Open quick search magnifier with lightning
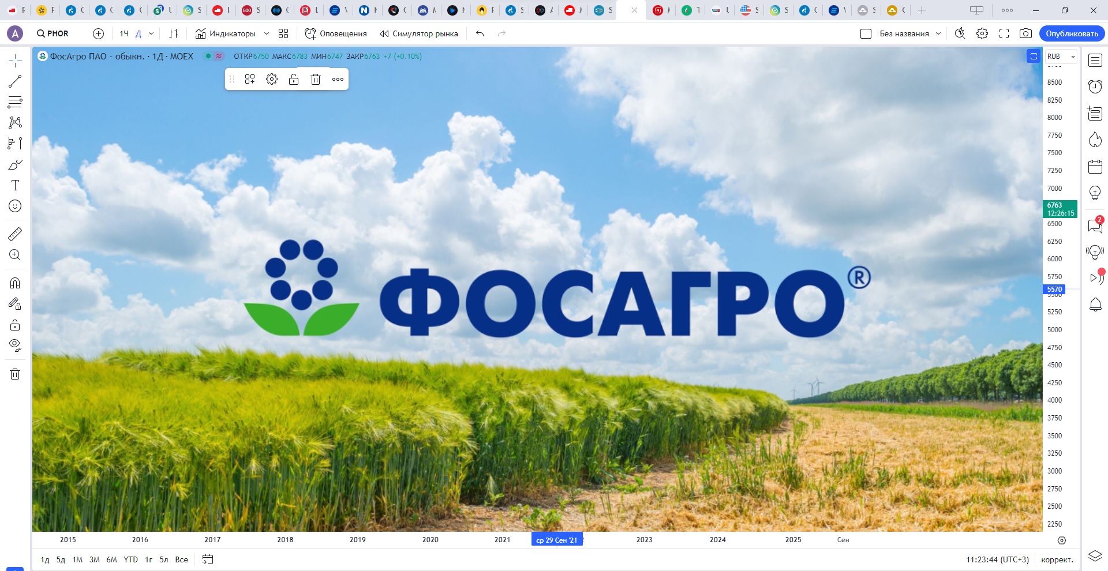This screenshot has width=1108, height=571. tap(960, 33)
